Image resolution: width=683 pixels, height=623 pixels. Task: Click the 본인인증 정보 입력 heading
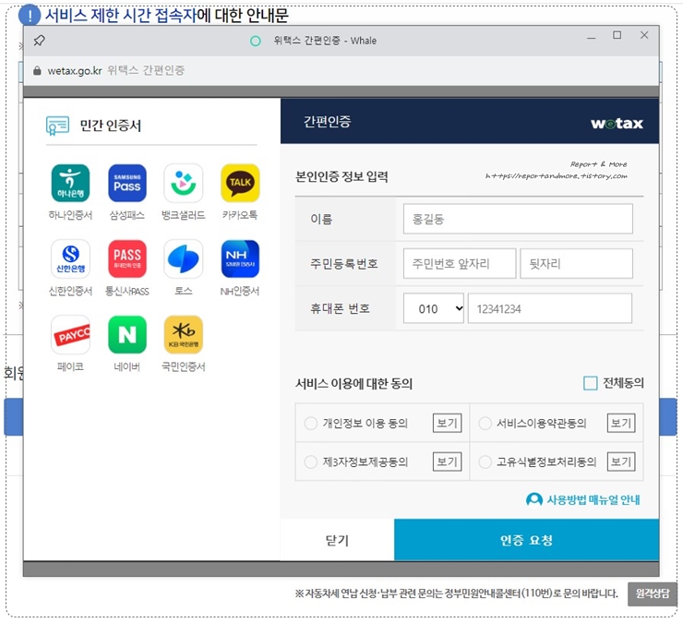click(x=341, y=176)
